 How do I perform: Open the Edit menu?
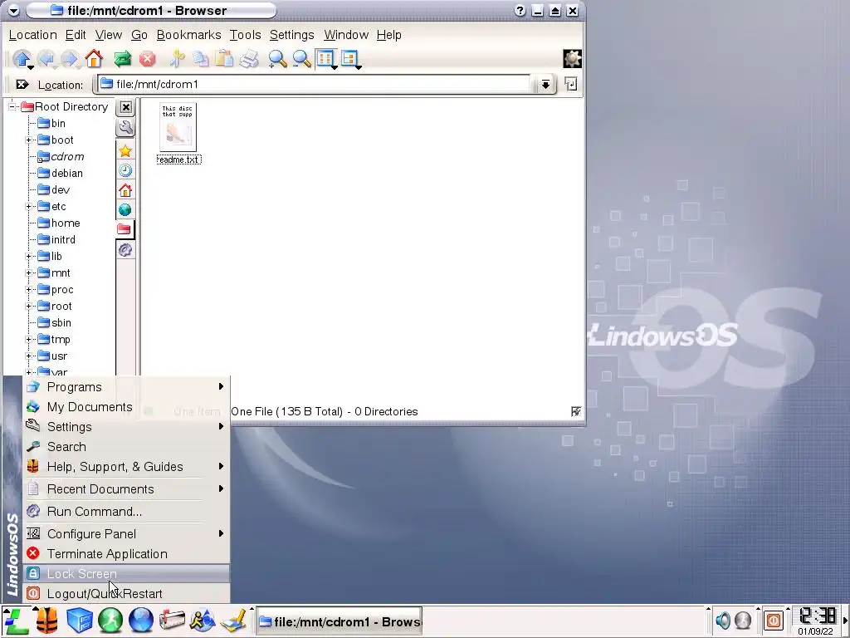76,35
